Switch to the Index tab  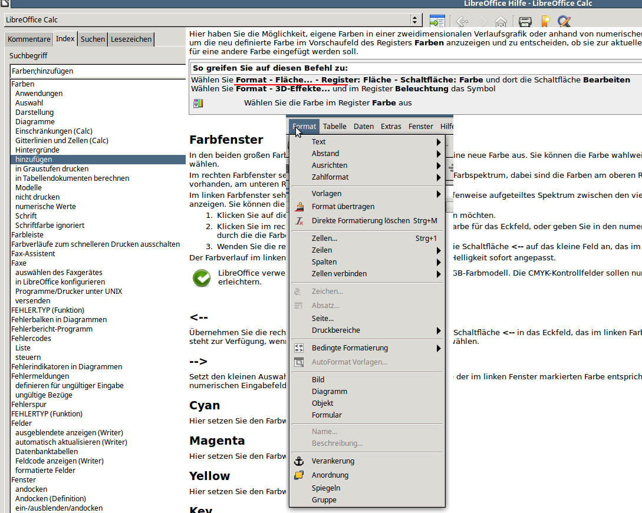[x=65, y=38]
